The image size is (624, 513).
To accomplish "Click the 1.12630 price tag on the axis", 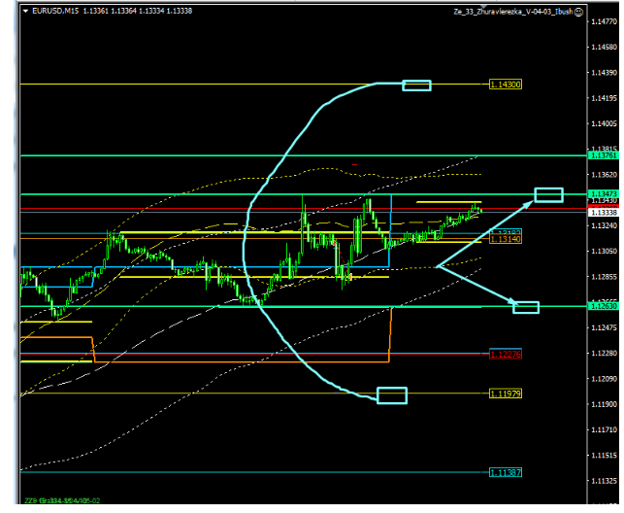I will 602,306.
